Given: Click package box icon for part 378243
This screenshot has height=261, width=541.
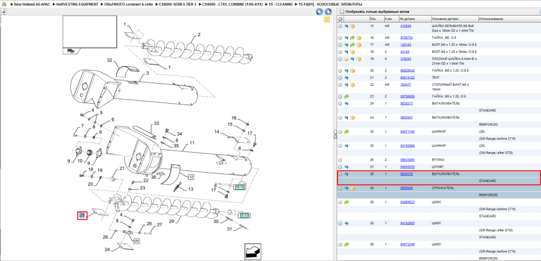Looking at the screenshot, I should (x=359, y=59).
